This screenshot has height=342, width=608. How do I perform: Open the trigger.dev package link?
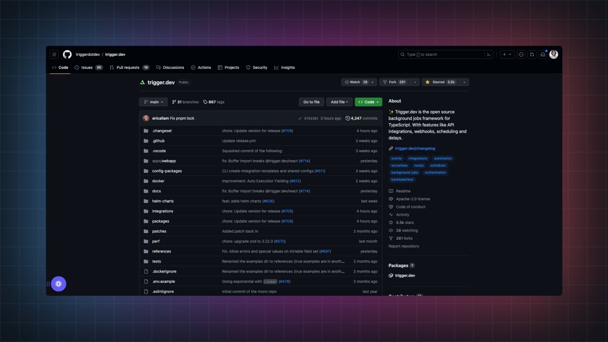tap(402, 276)
